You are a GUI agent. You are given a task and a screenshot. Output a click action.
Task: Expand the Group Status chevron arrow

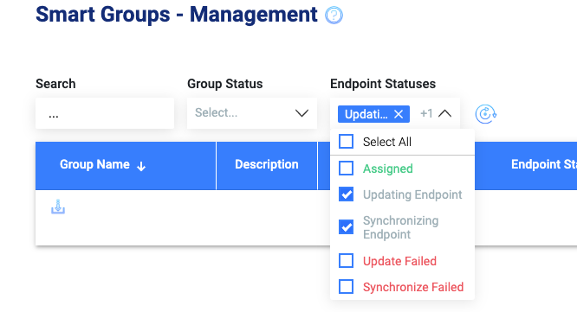coord(301,113)
